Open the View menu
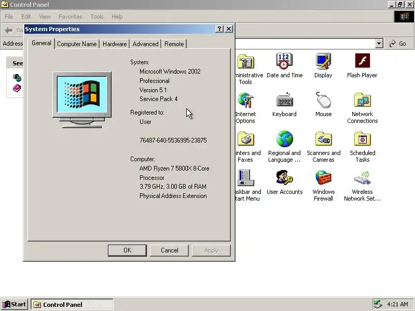The width and height of the screenshot is (415, 311). 45,17
